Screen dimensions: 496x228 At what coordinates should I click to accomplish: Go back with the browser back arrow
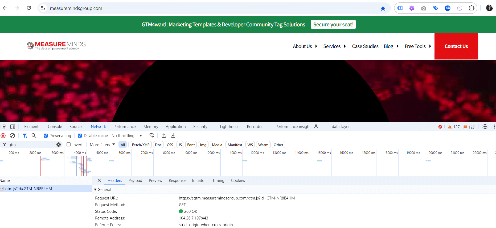[5, 8]
